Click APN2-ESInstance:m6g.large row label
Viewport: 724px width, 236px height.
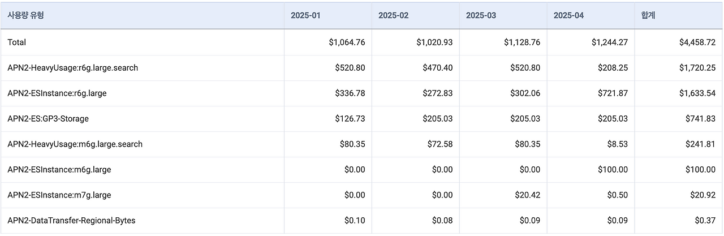59,170
